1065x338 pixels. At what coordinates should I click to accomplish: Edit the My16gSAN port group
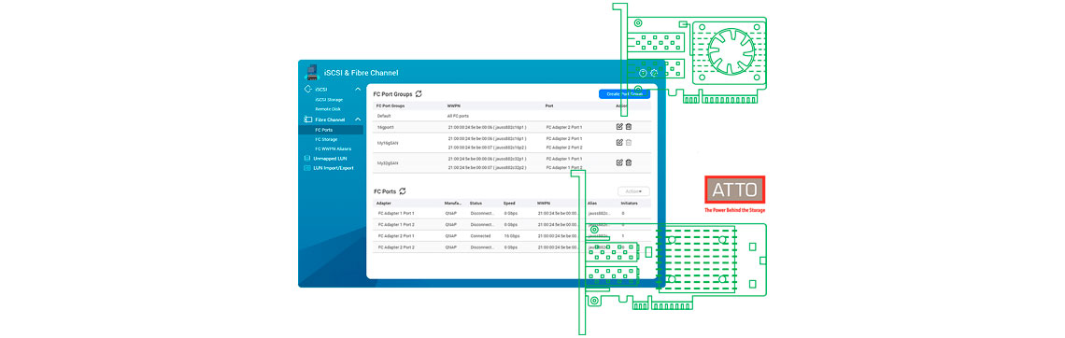(619, 143)
